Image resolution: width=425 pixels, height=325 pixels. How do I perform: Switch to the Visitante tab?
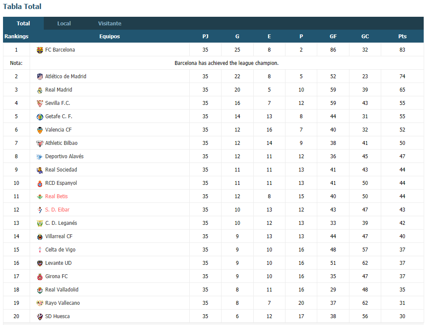pos(109,23)
